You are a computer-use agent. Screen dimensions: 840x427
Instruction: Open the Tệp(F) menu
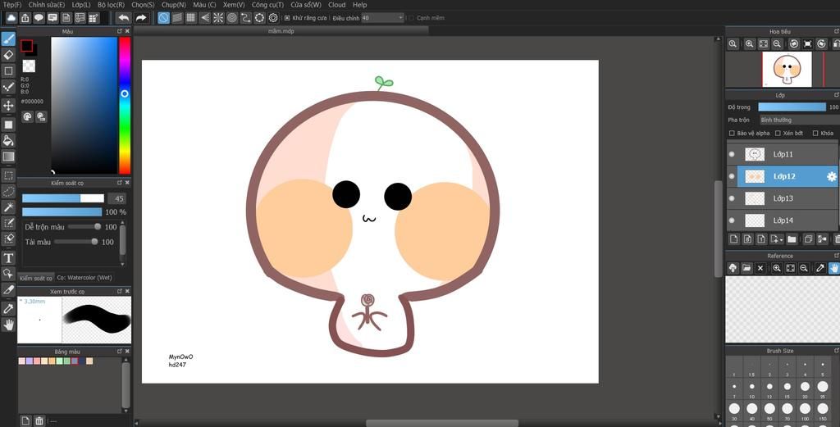pos(11,5)
